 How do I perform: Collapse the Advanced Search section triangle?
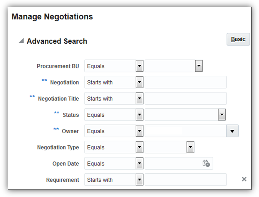point(21,41)
